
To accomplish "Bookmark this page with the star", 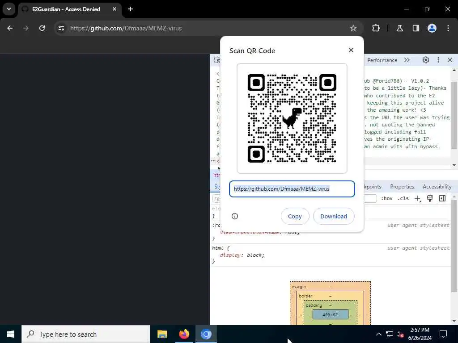I will click(353, 28).
